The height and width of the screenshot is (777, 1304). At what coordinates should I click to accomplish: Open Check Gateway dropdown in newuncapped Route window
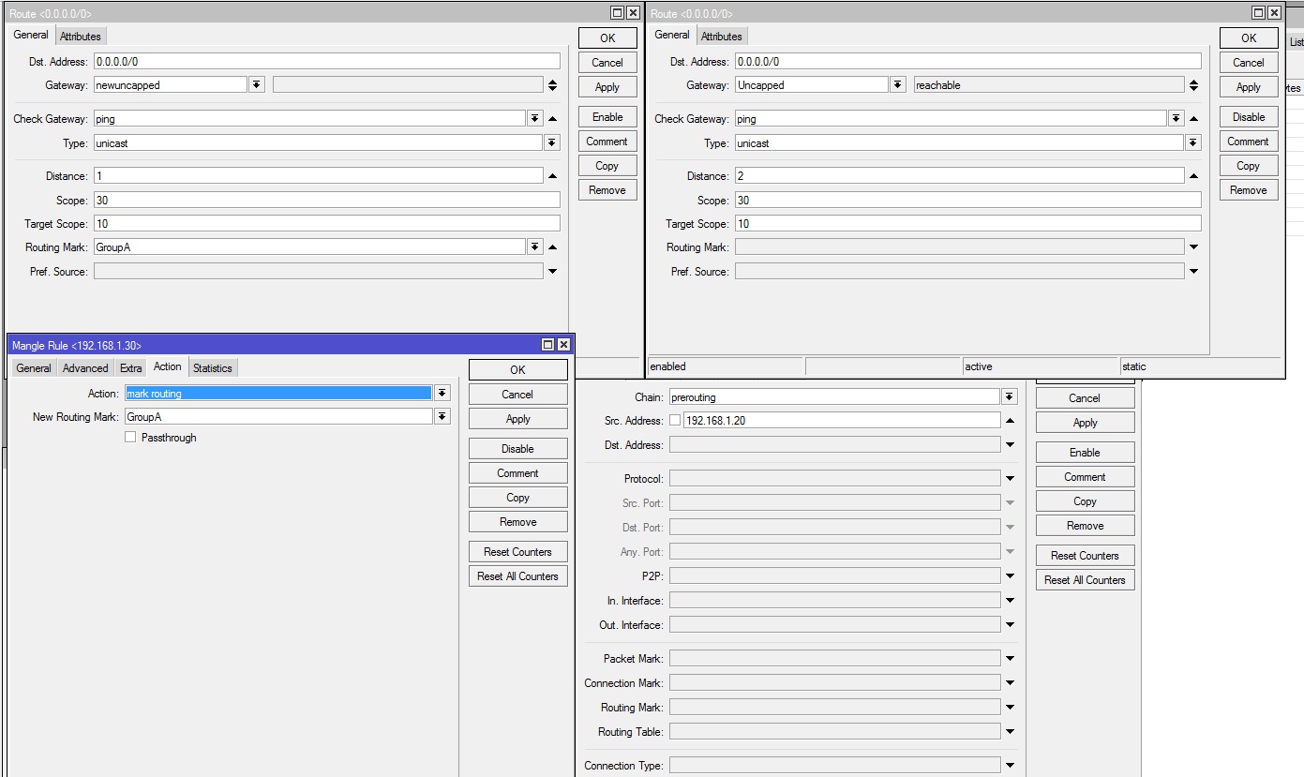(x=534, y=119)
